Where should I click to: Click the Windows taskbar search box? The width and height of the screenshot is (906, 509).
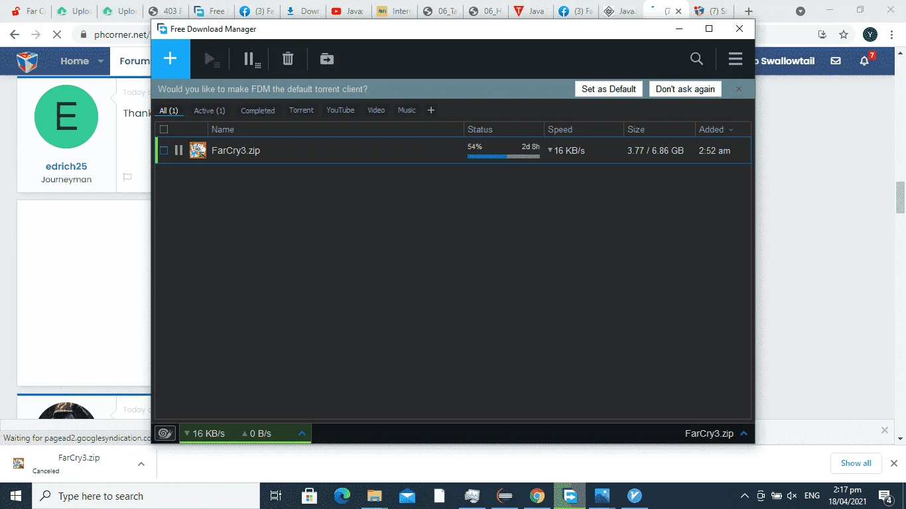pos(146,496)
